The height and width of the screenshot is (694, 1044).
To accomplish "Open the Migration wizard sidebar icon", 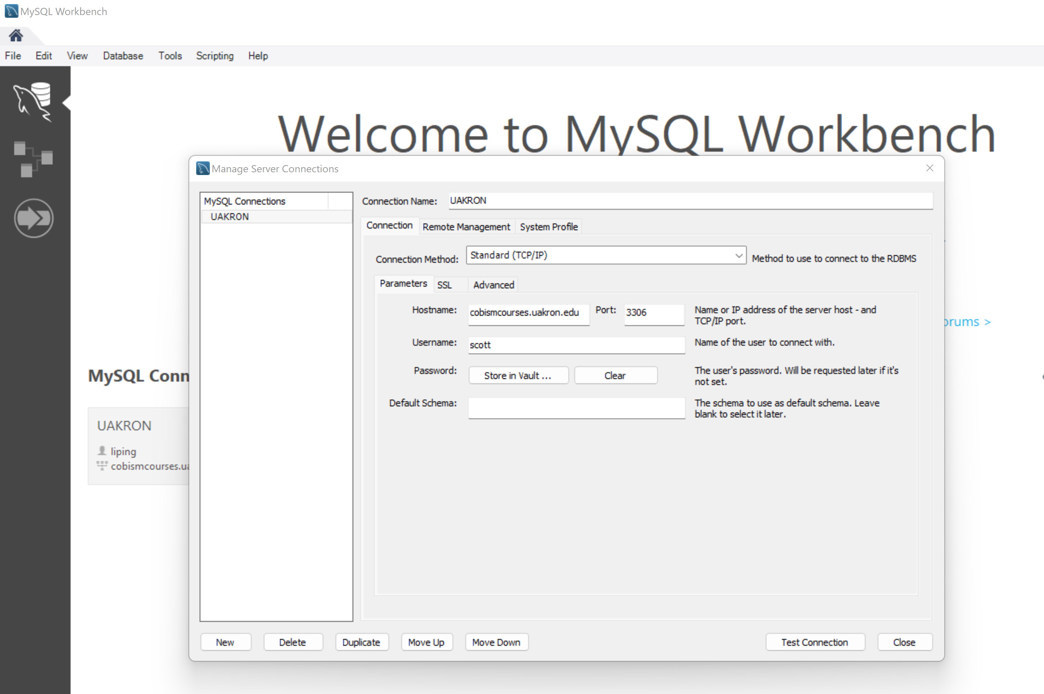I will 33,218.
